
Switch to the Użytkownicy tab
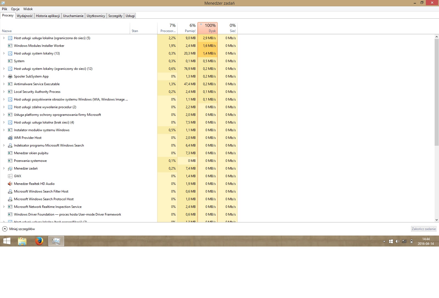(x=96, y=16)
